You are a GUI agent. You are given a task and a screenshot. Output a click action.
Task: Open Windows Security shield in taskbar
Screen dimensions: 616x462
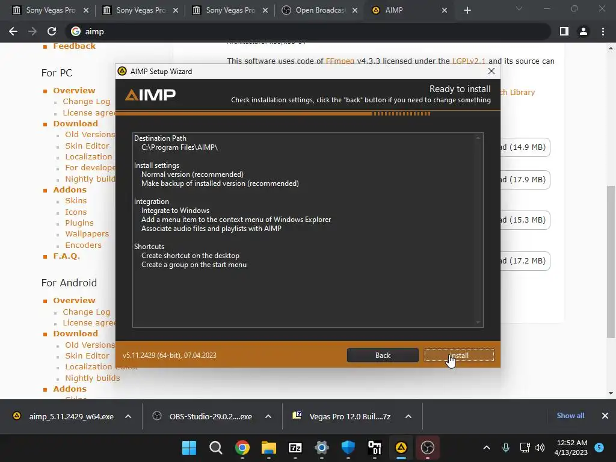pos(348,448)
